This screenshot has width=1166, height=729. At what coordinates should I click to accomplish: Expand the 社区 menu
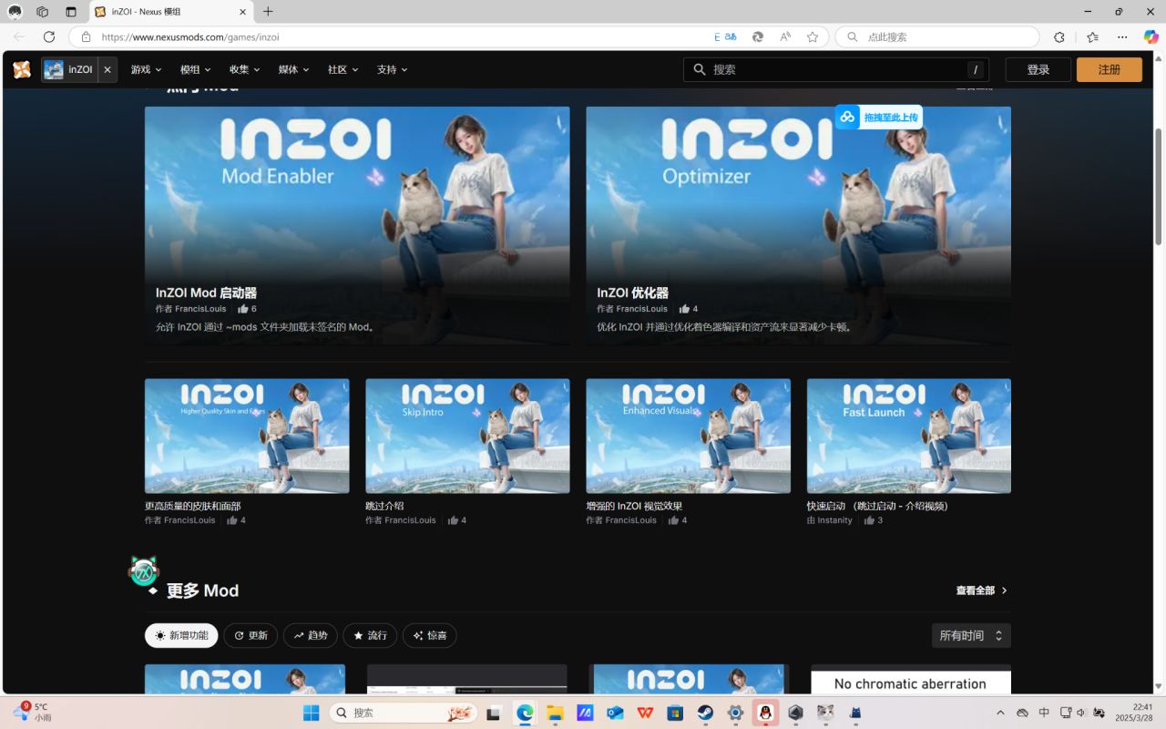coord(343,69)
